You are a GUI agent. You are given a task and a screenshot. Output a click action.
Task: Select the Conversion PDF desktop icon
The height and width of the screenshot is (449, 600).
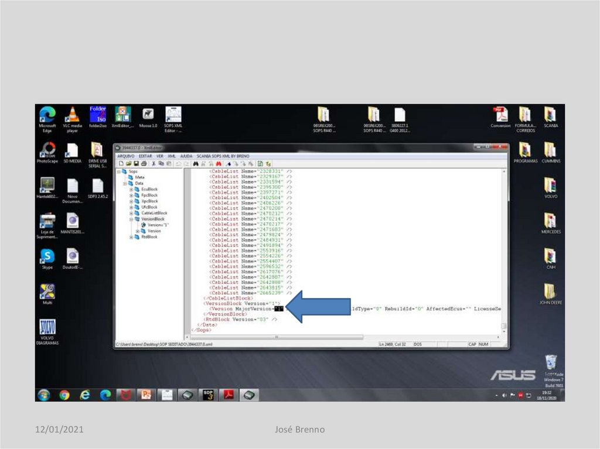500,117
